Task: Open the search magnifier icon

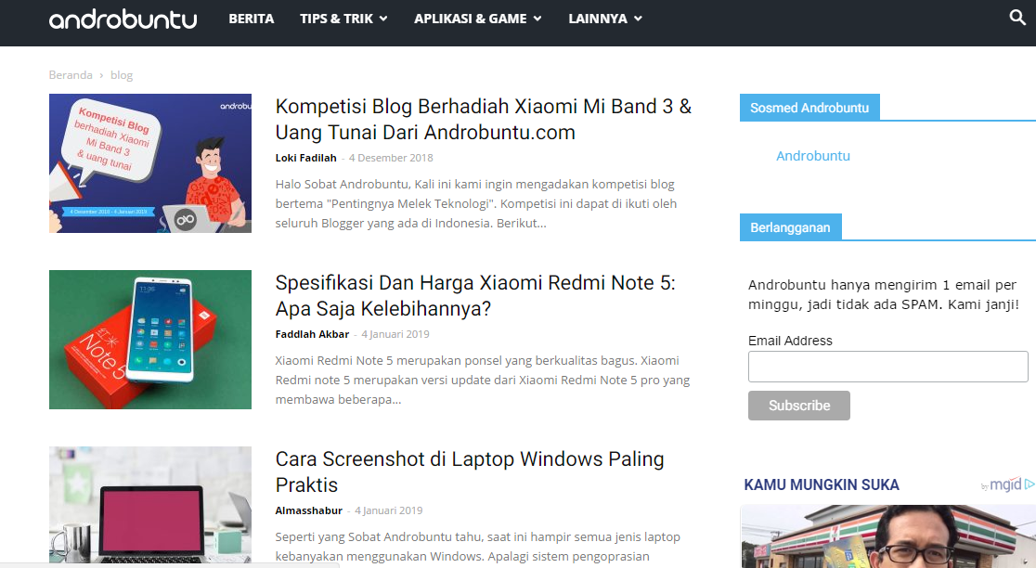Action: click(x=1017, y=18)
